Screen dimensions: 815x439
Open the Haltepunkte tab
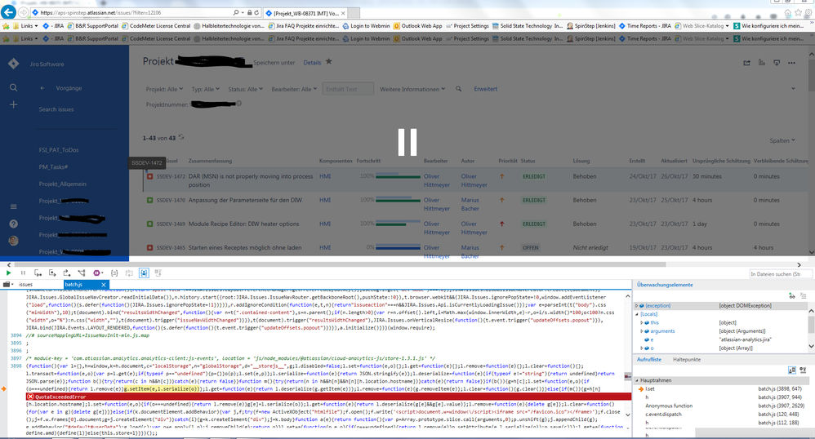[x=687, y=360]
